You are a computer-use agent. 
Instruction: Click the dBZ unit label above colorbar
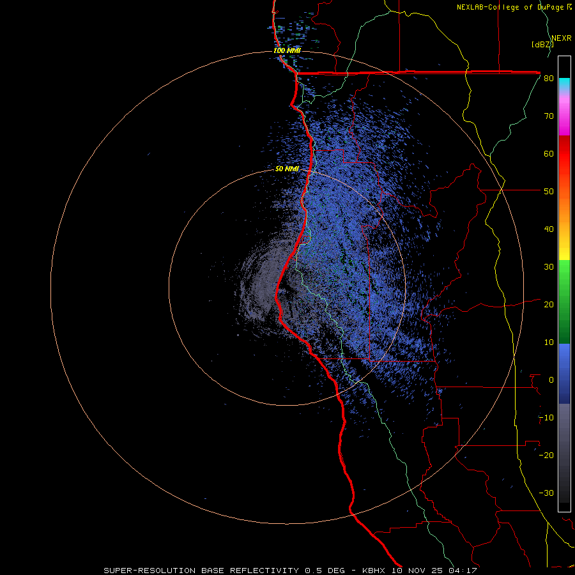pyautogui.click(x=542, y=44)
